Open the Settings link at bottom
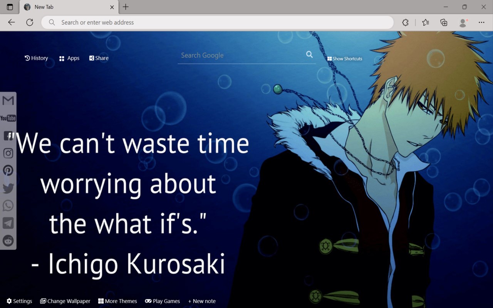493x308 pixels. click(x=19, y=301)
